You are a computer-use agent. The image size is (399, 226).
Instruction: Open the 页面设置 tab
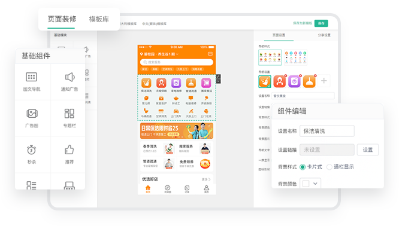tap(279, 35)
